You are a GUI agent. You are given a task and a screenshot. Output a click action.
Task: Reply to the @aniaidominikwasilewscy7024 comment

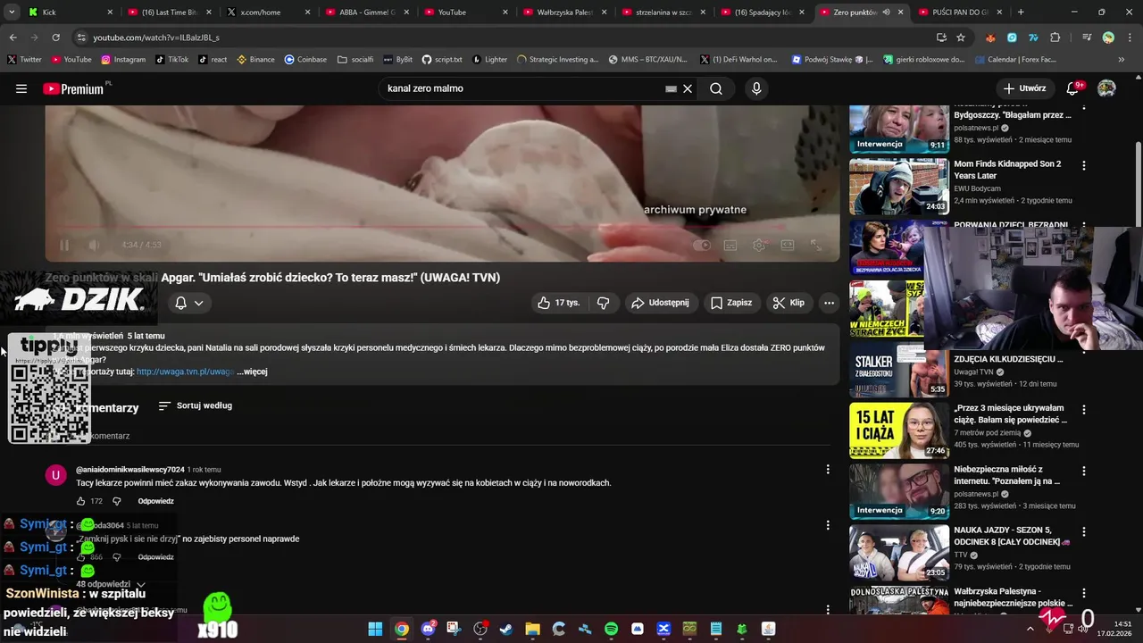(x=155, y=501)
